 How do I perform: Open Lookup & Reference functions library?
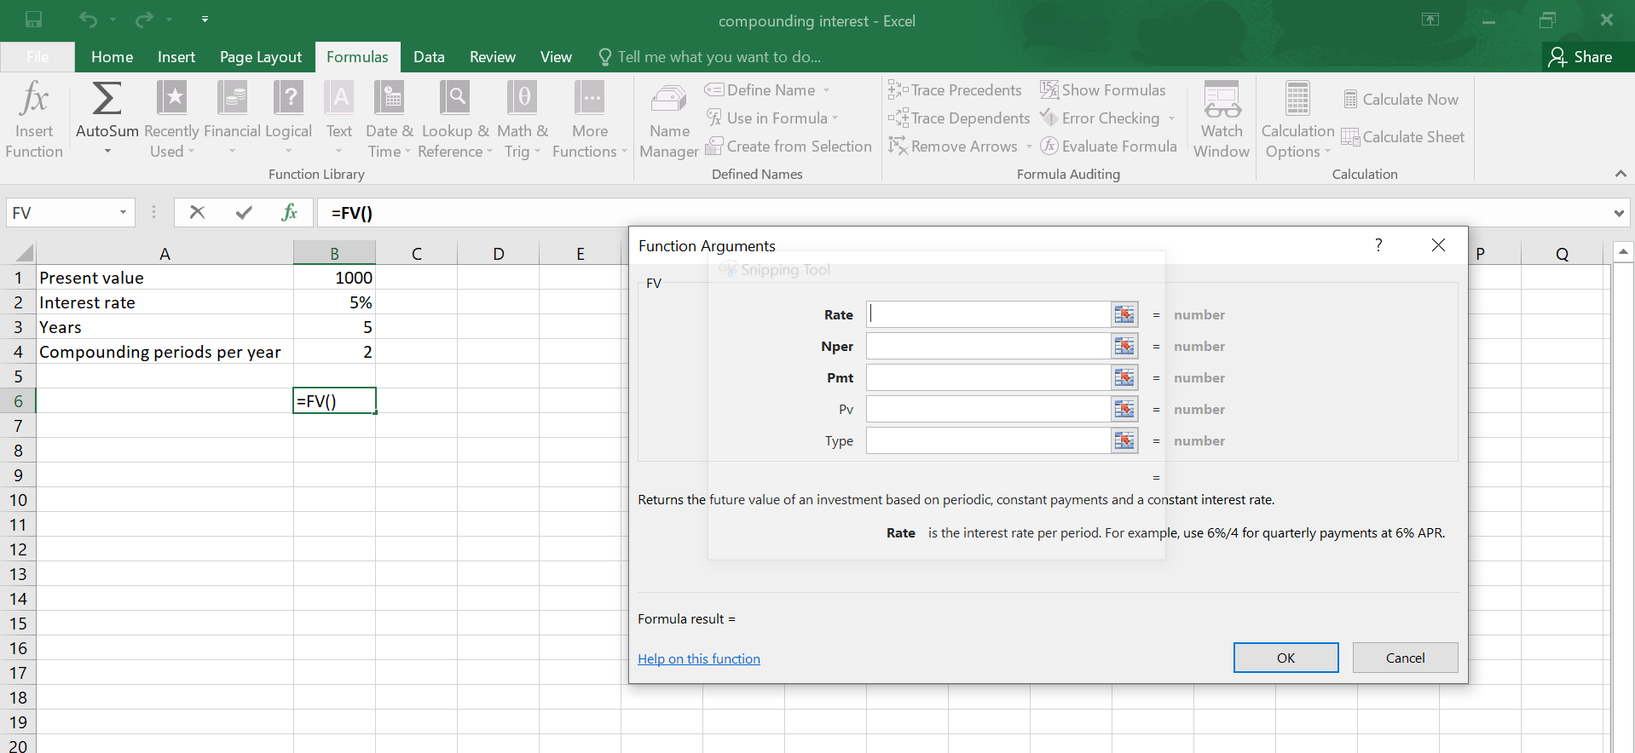[x=455, y=119]
